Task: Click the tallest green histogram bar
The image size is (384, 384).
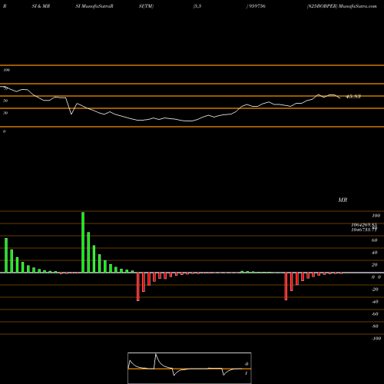Action: click(83, 242)
